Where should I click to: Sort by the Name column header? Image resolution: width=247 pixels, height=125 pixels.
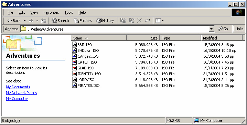[x=99, y=38]
